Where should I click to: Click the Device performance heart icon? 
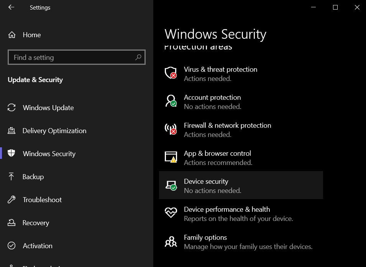171,213
